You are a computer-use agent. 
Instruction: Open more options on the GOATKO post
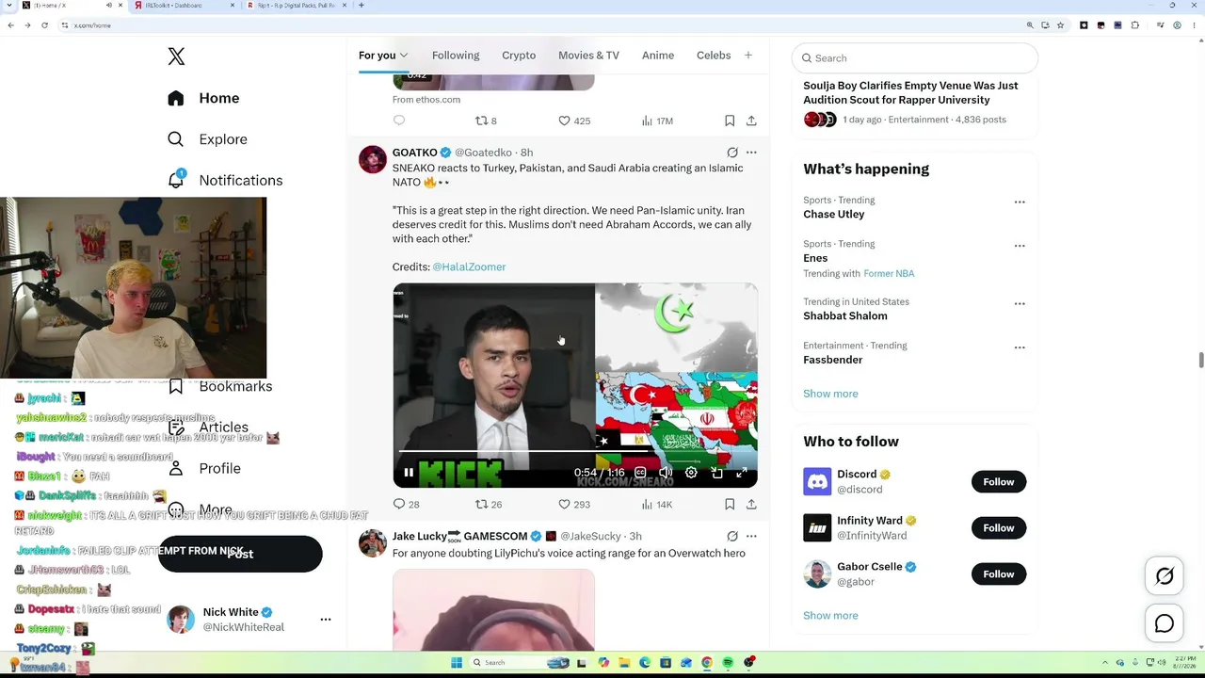pos(751,153)
